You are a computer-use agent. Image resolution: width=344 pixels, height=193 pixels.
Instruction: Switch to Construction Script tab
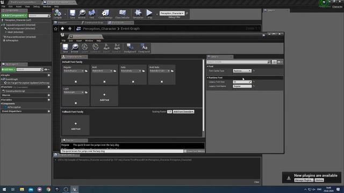(x=94, y=23)
